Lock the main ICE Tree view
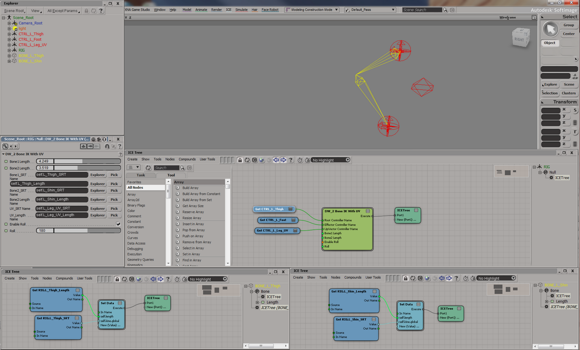The image size is (580, 350). (x=240, y=160)
